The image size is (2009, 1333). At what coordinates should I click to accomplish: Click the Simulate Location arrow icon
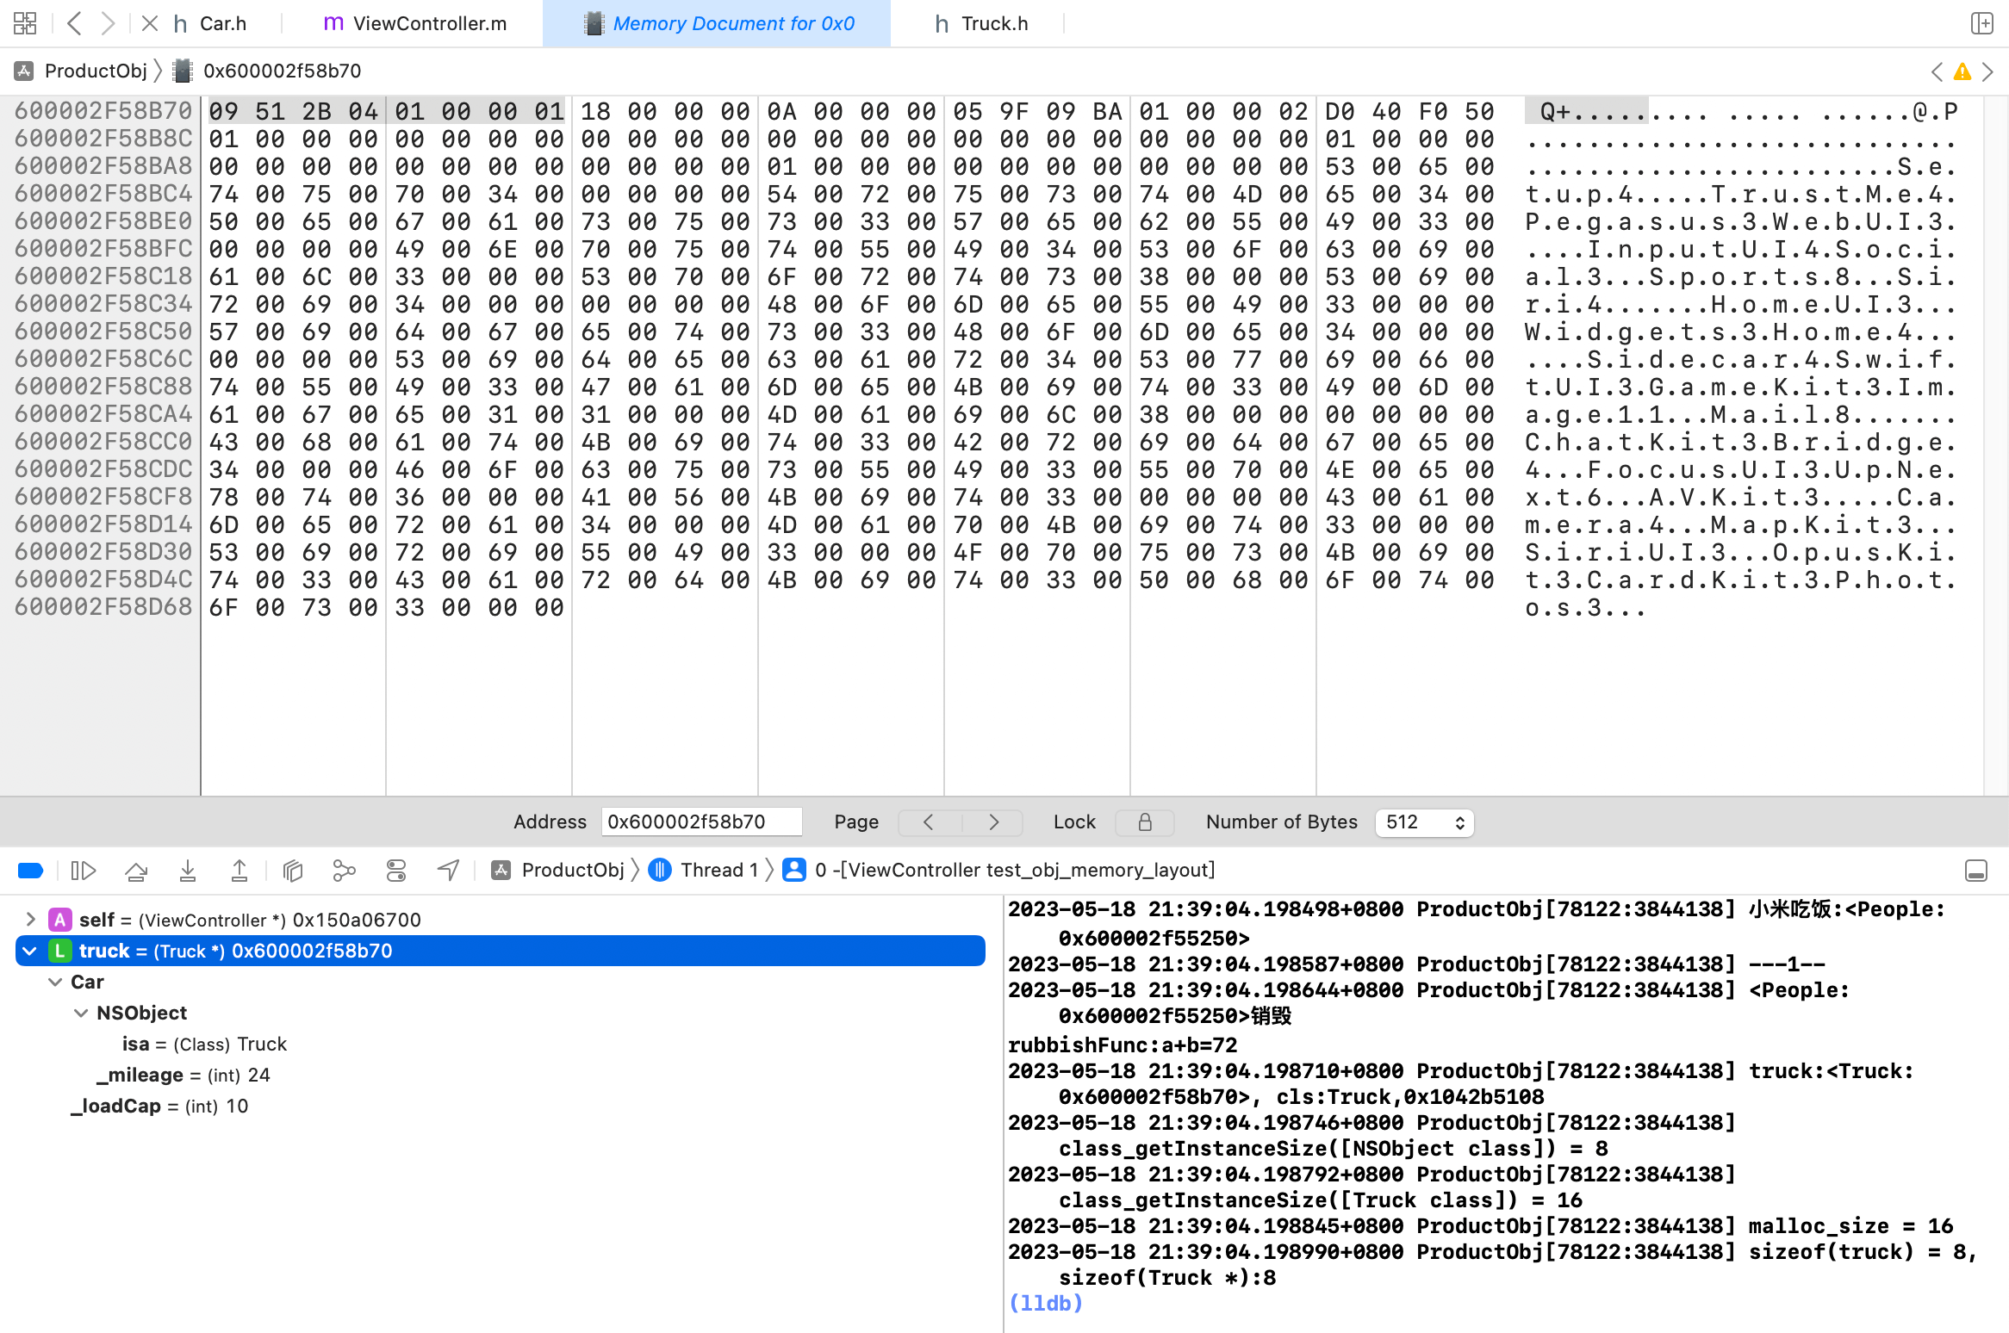click(x=448, y=871)
